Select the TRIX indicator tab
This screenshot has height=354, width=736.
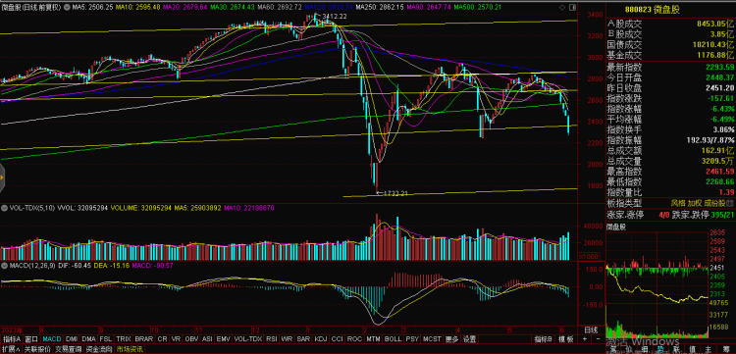pos(124,338)
